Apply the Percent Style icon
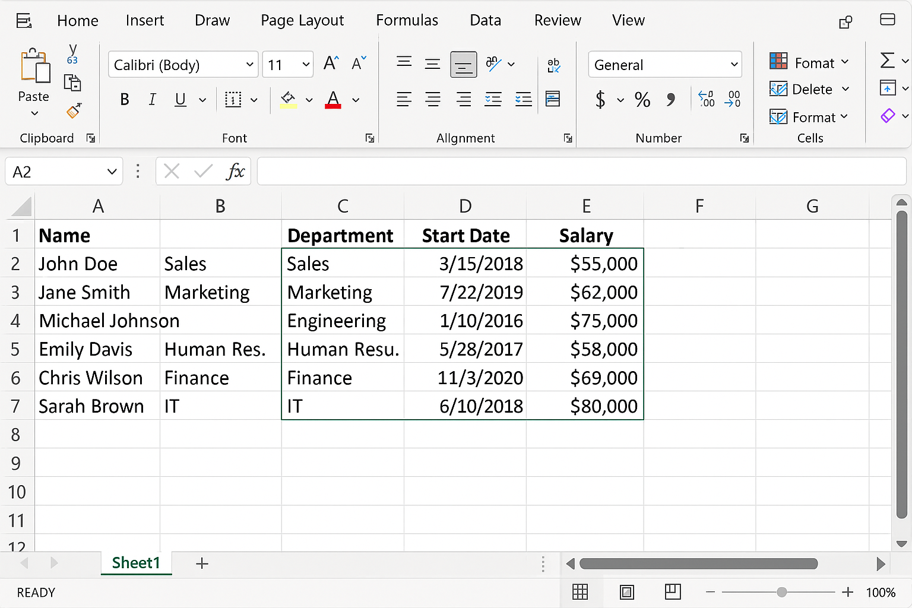The image size is (912, 608). (x=642, y=99)
